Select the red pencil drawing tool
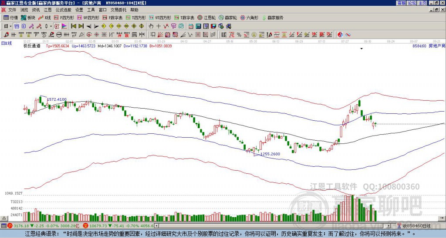 coord(6,35)
